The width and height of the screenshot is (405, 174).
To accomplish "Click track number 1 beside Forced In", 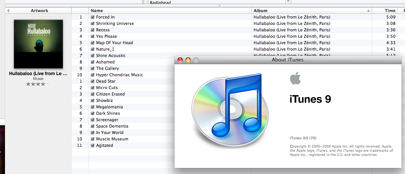I will [x=81, y=17].
